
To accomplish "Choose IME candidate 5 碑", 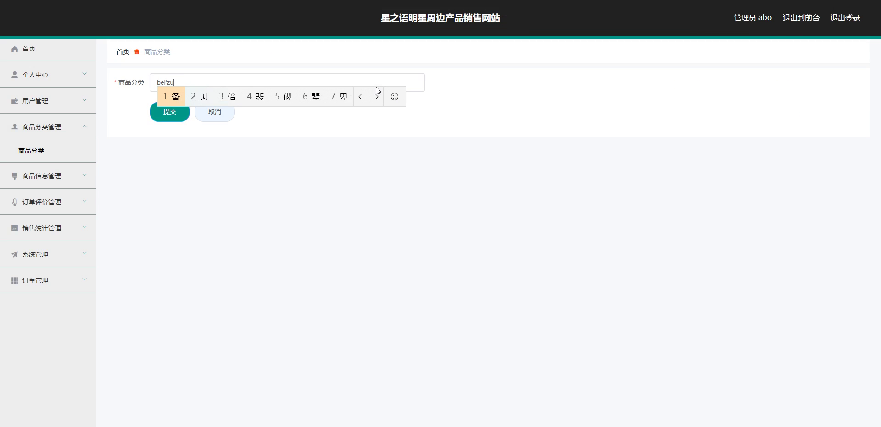I will (x=284, y=97).
